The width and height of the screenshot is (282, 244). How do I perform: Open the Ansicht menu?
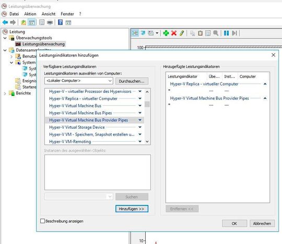49,14
